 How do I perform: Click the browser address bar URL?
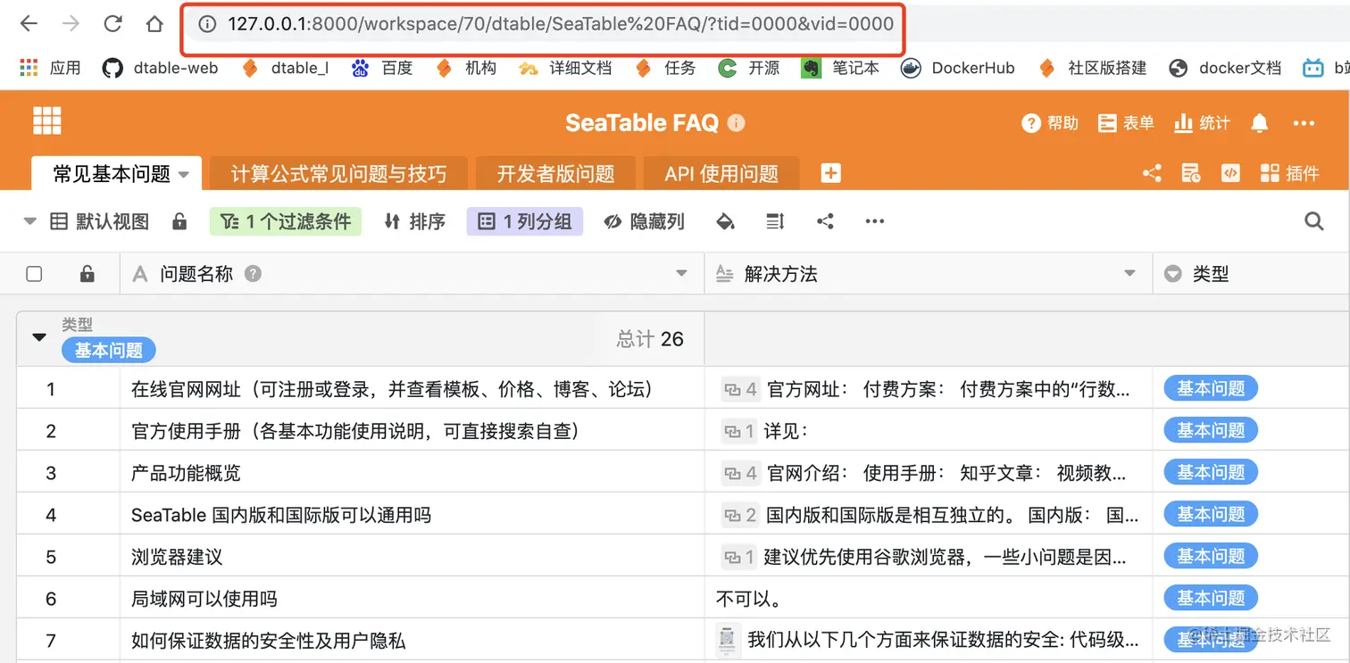click(x=560, y=24)
